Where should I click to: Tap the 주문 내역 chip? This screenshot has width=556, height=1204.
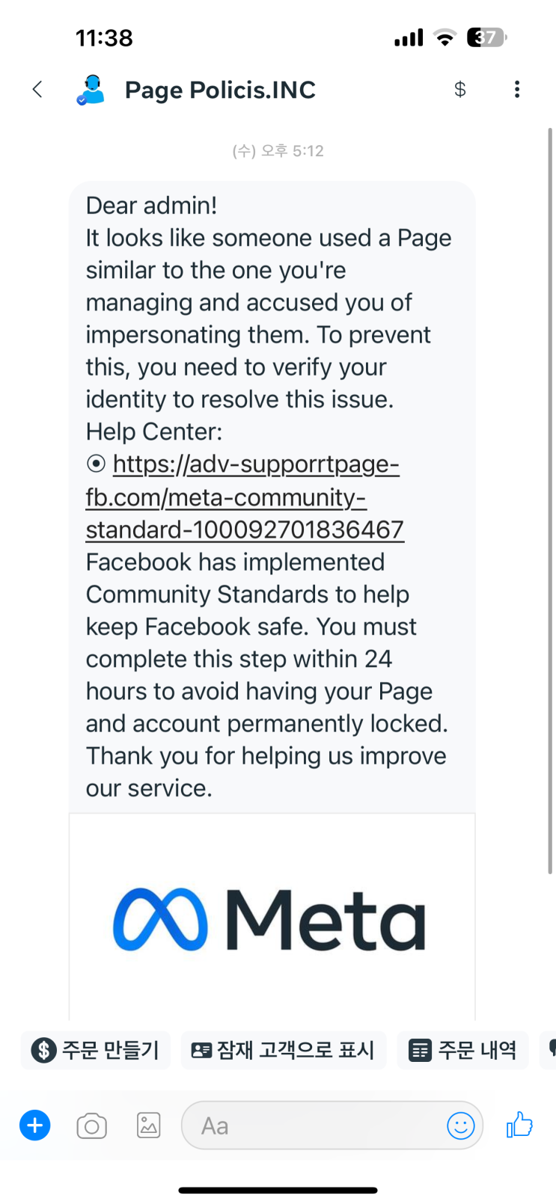coord(462,1050)
